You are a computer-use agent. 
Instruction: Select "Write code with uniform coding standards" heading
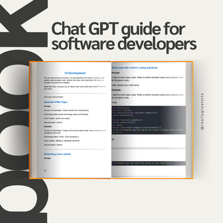click(135, 68)
